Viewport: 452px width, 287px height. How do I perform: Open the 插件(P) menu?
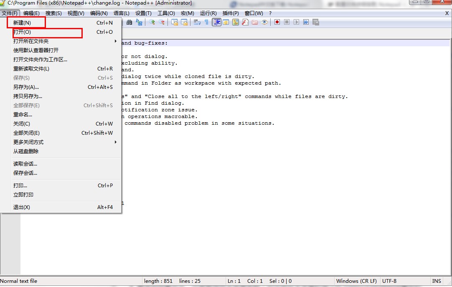click(231, 13)
